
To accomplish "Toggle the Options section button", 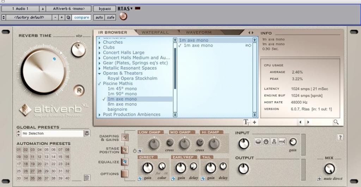I will pyautogui.click(x=124, y=174).
